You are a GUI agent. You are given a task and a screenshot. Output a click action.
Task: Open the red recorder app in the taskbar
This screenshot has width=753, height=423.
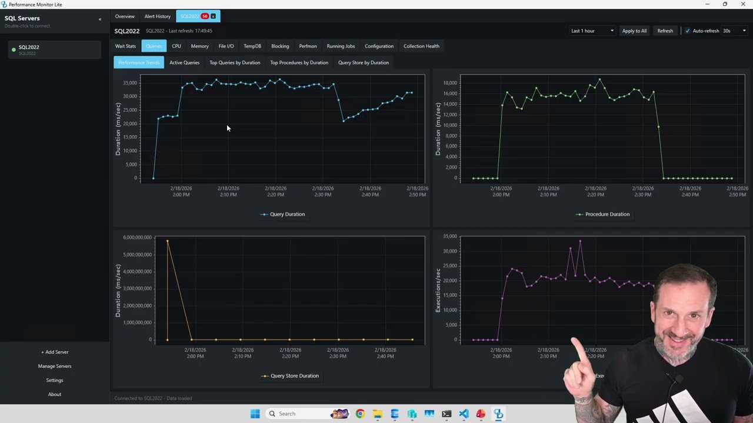pyautogui.click(x=481, y=414)
